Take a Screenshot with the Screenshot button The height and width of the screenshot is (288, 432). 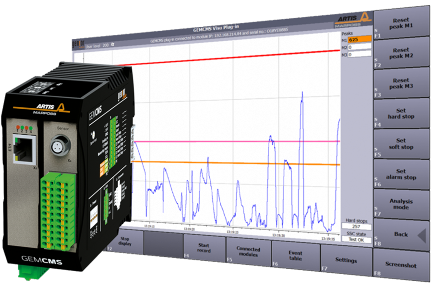click(x=401, y=265)
